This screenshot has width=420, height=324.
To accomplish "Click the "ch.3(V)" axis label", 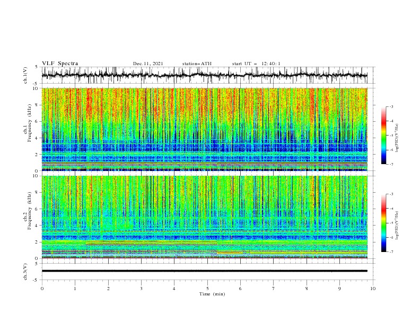I will (x=25, y=272).
